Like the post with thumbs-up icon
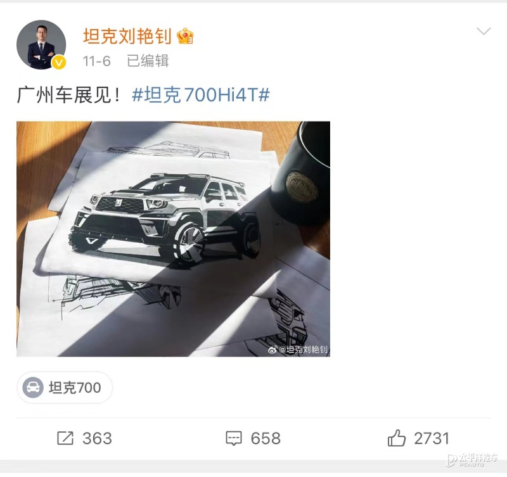The image size is (507, 477). pos(397,438)
